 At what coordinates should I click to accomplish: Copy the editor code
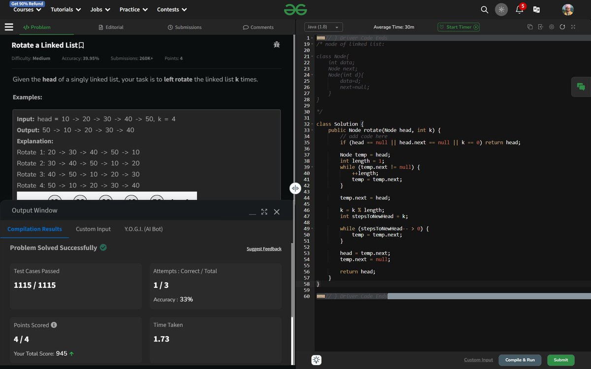[530, 27]
